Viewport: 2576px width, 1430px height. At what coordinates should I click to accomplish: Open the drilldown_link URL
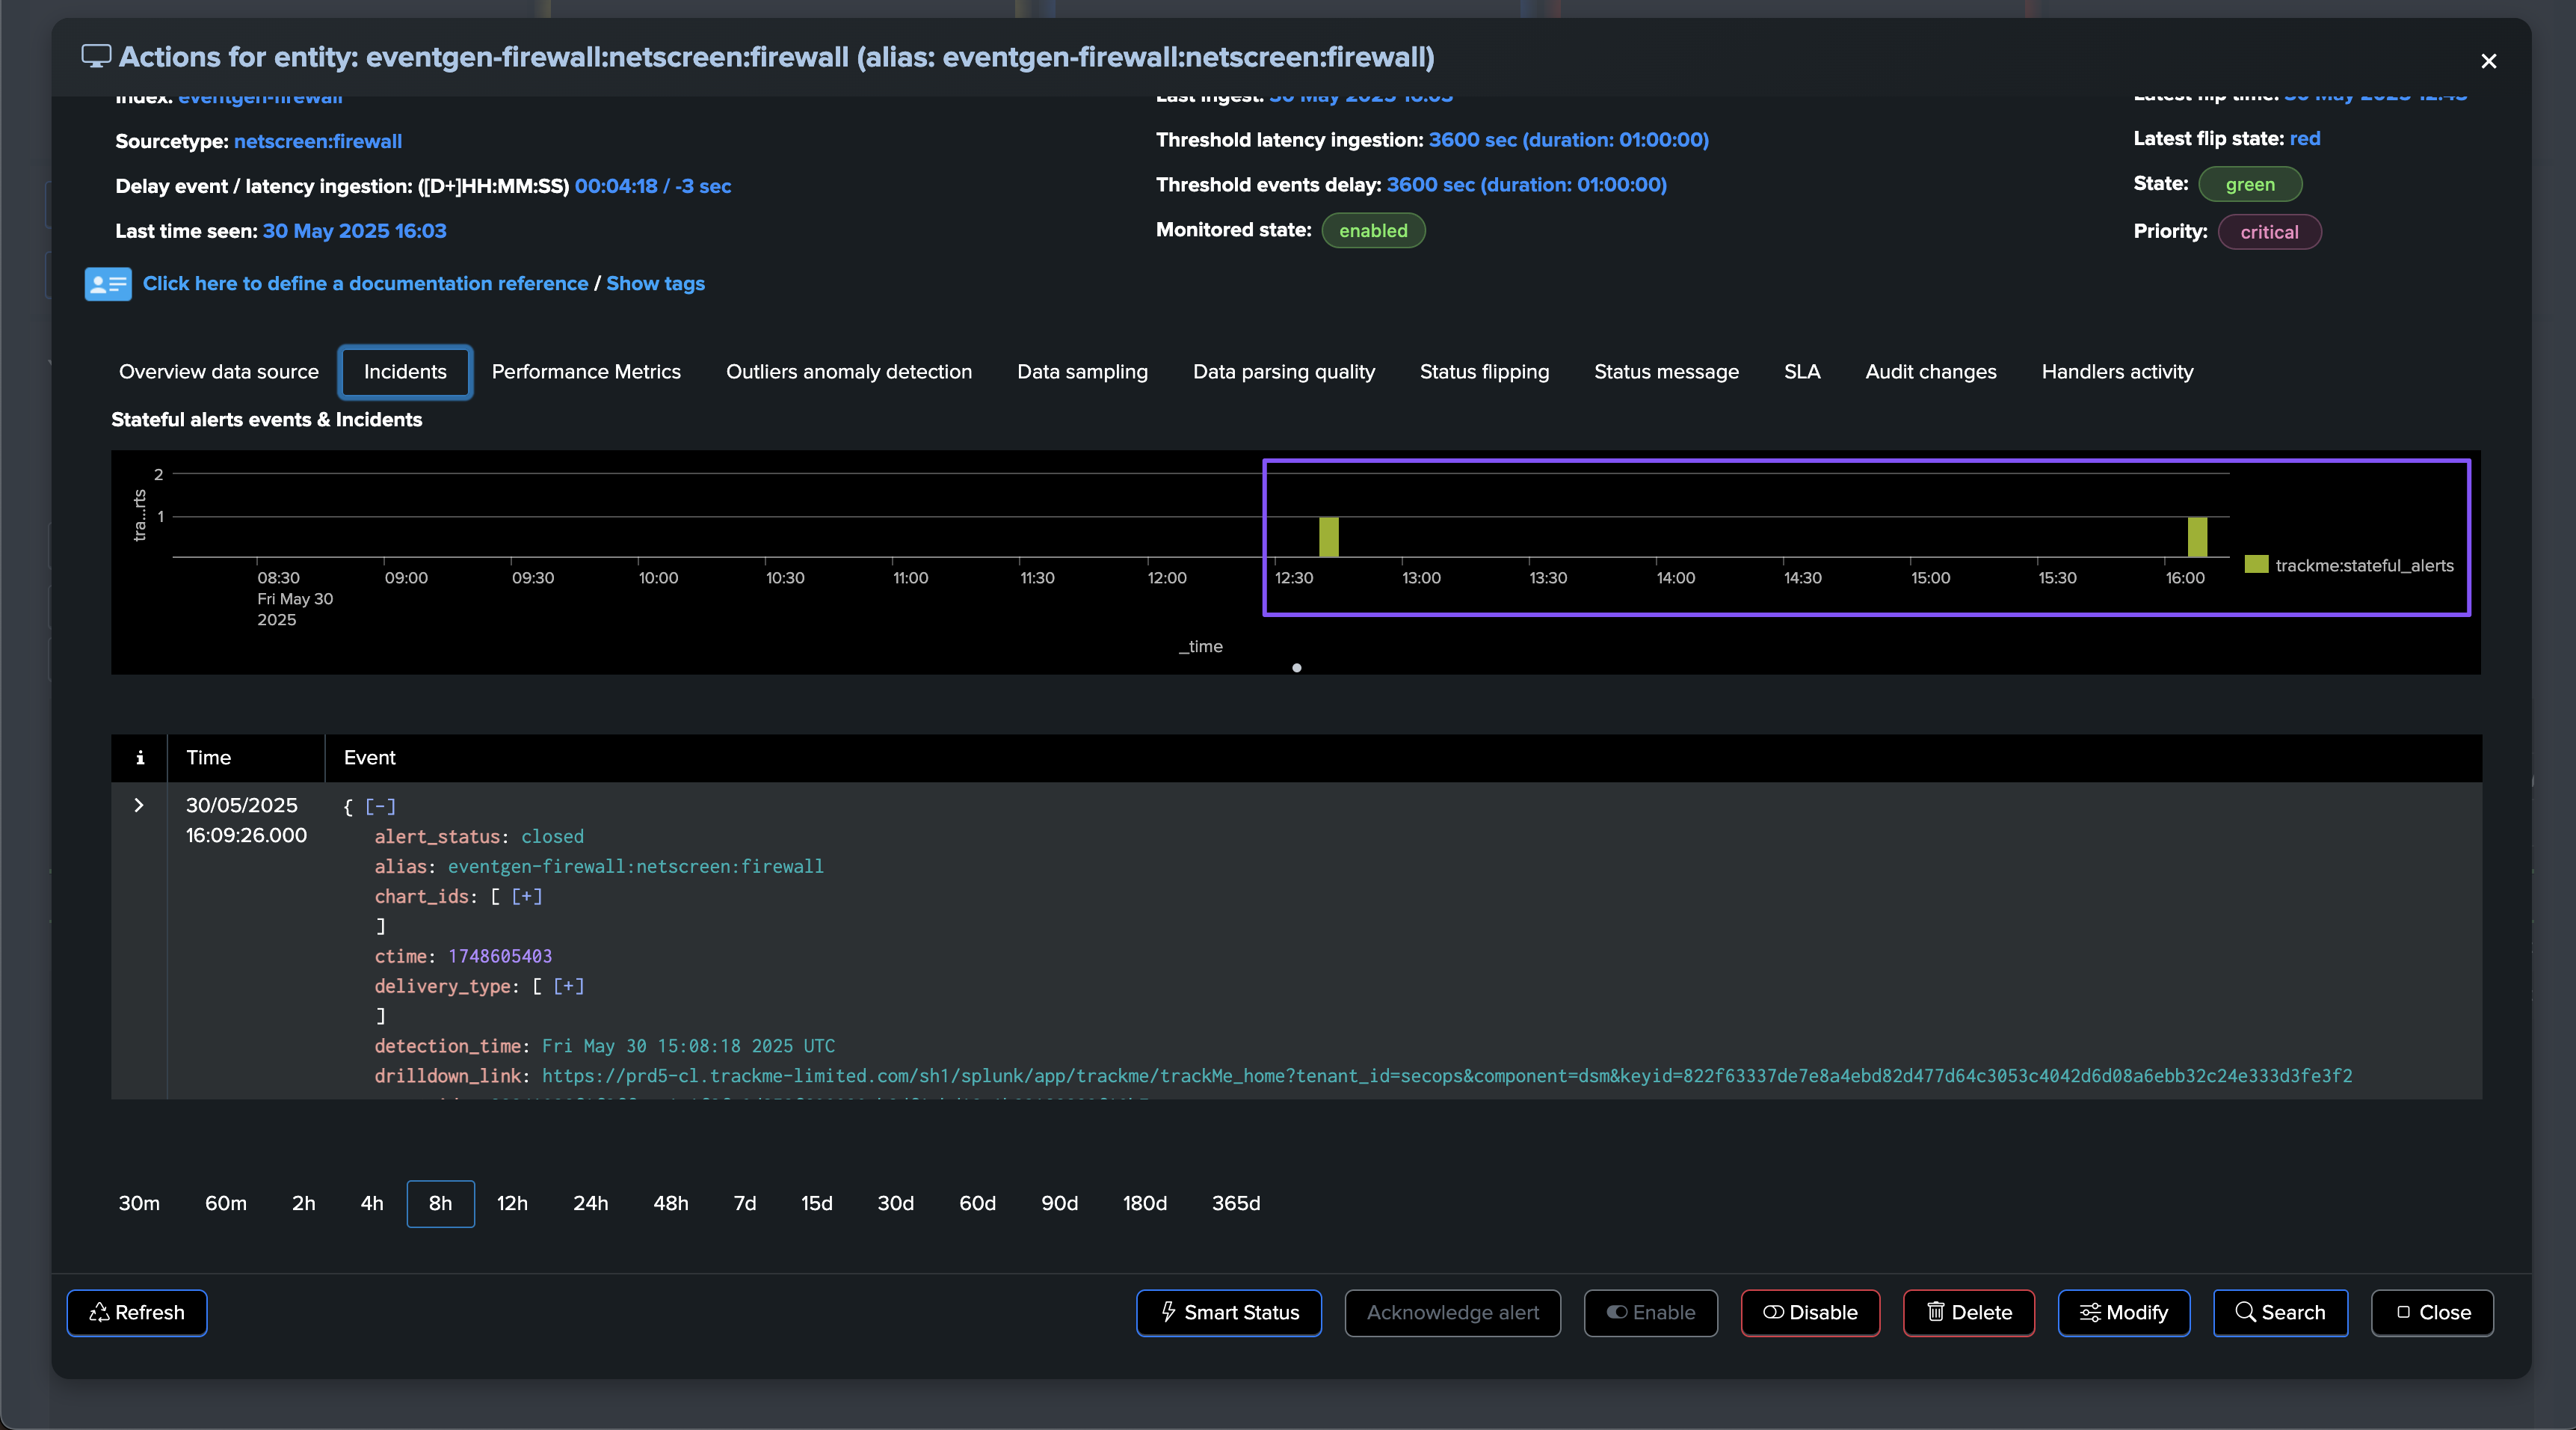(x=1446, y=1075)
